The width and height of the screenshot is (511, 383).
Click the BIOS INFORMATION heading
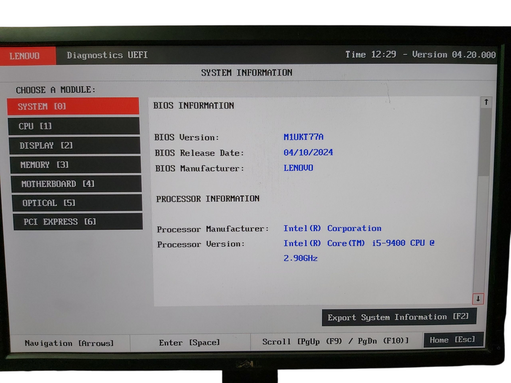point(193,106)
